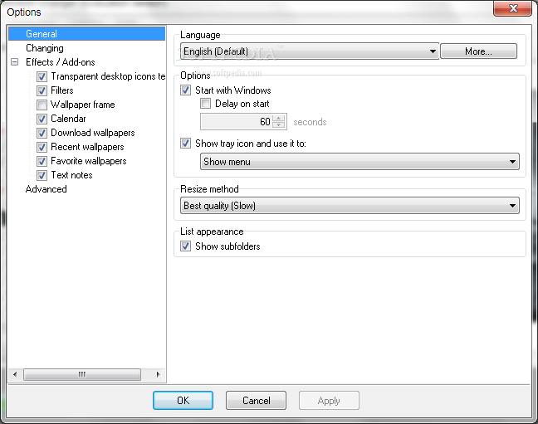
Task: Click the Cancel button
Action: point(256,400)
